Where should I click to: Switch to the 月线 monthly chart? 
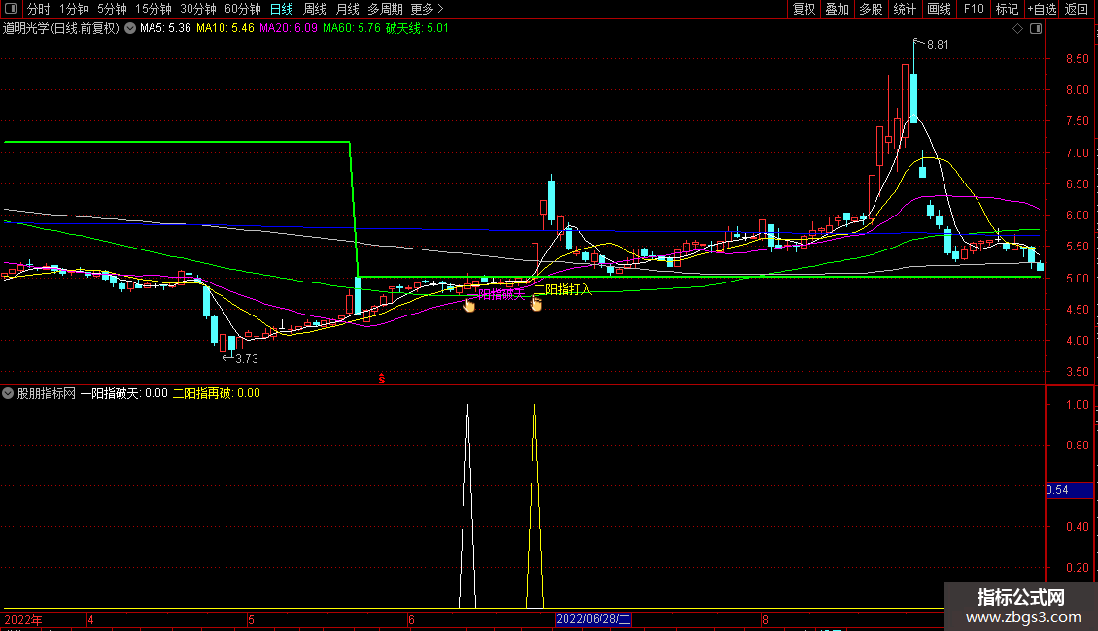pos(347,9)
